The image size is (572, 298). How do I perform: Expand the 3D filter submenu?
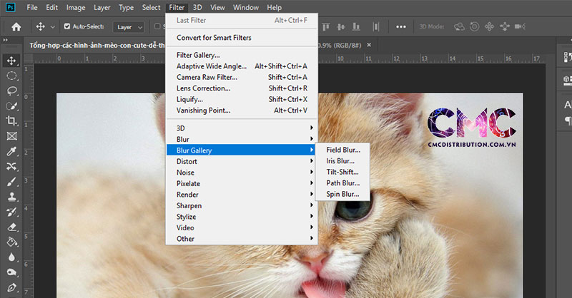(242, 128)
